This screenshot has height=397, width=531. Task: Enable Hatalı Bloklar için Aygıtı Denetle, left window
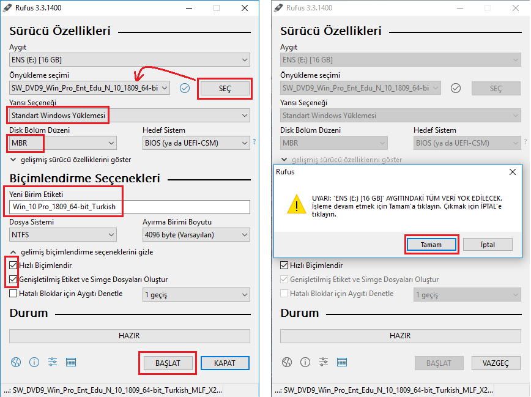click(13, 294)
